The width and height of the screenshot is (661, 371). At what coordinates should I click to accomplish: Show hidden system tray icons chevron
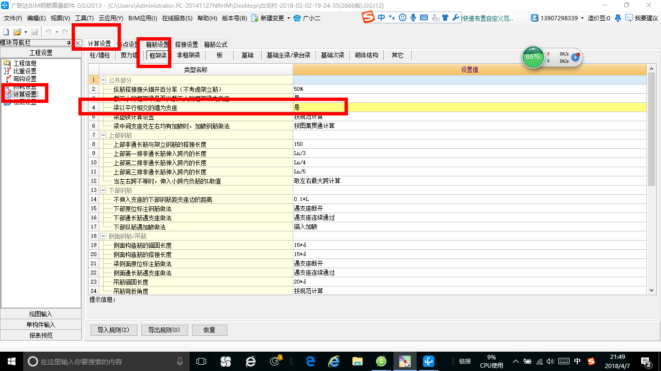515,361
